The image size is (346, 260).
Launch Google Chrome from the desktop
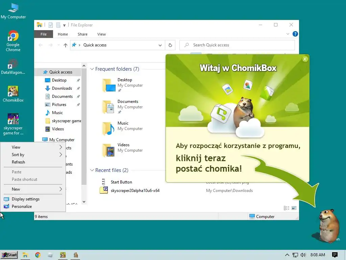[13, 41]
